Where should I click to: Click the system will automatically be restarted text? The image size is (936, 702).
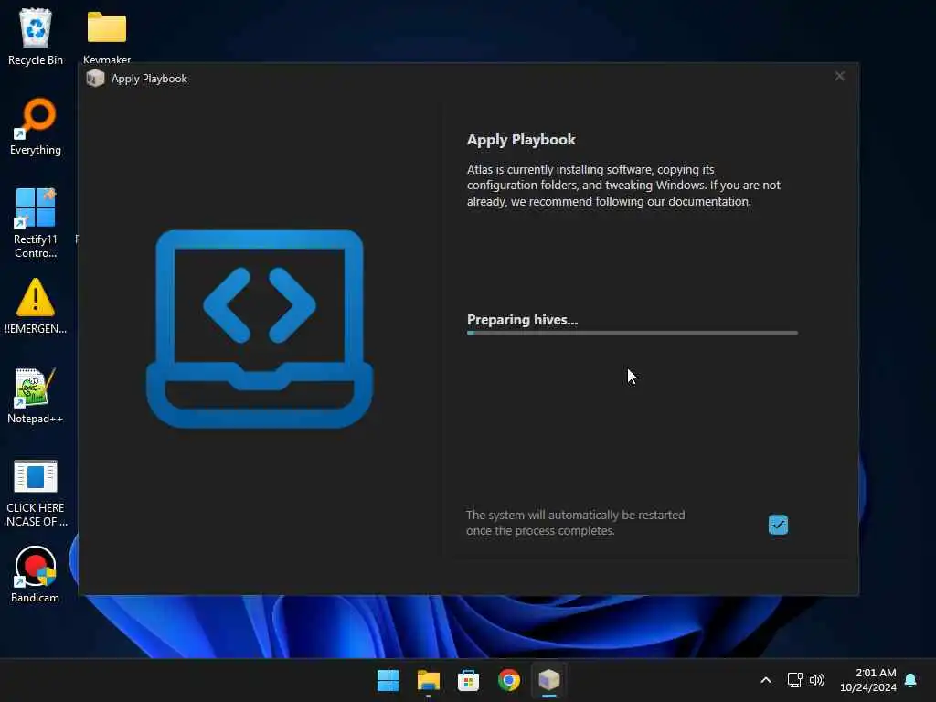click(x=576, y=523)
